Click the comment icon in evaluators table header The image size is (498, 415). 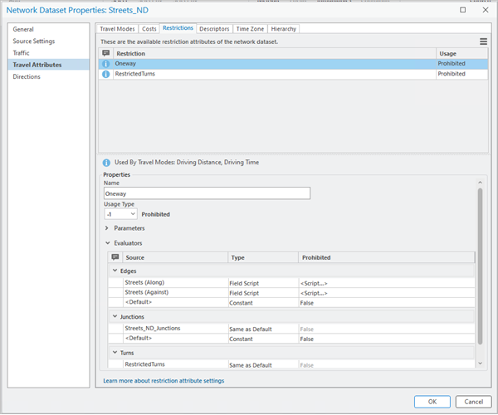(115, 257)
